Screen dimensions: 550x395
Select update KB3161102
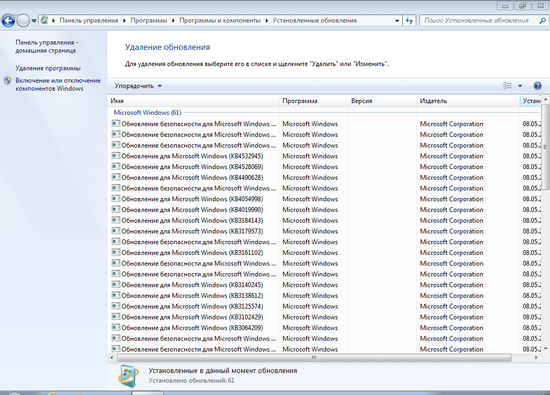(x=192, y=253)
